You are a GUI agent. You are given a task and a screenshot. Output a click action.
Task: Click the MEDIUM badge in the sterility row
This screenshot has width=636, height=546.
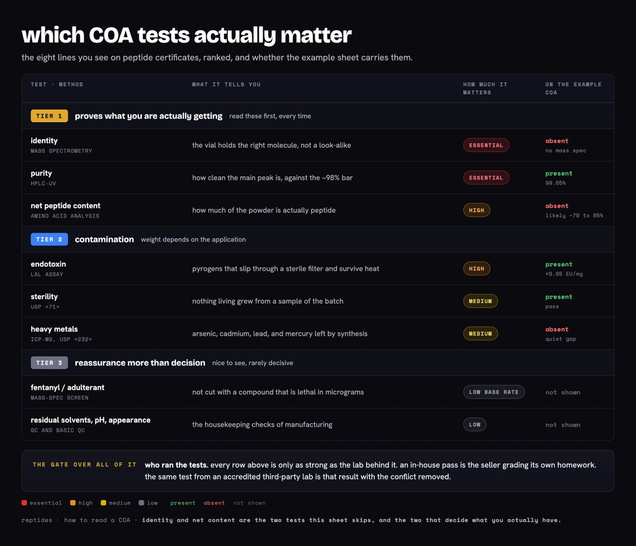click(x=480, y=301)
